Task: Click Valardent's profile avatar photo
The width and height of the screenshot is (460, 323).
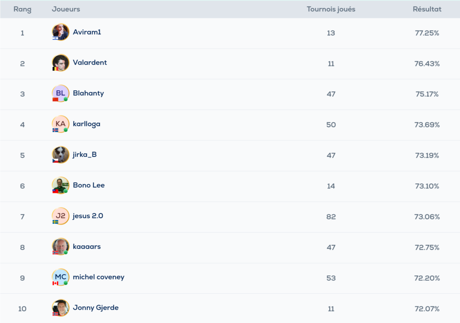Action: 61,63
